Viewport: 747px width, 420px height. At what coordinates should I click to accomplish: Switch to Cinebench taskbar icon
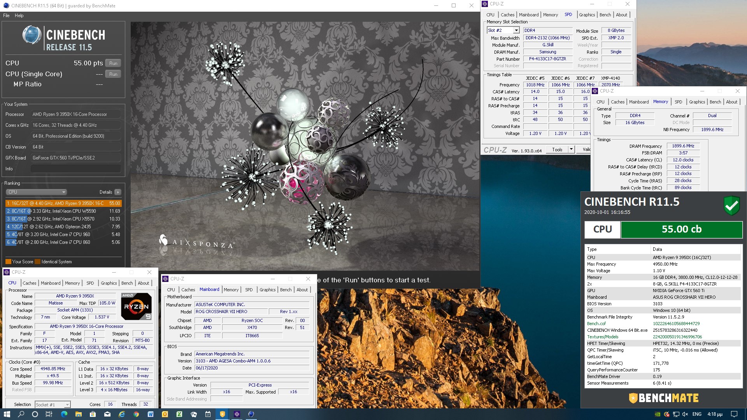tap(251, 414)
